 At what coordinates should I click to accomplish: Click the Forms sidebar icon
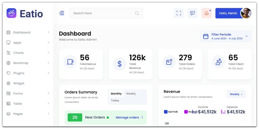9,93
